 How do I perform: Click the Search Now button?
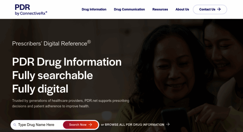tap(80, 125)
